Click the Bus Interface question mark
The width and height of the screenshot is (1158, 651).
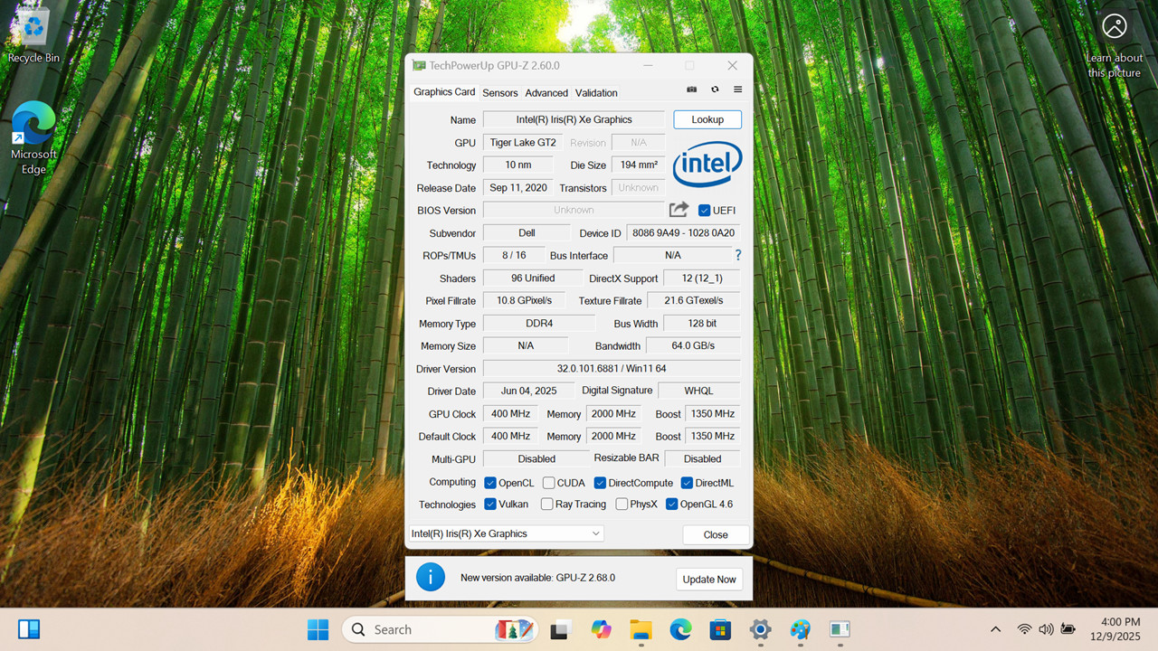(738, 256)
